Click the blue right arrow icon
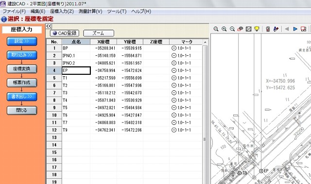The image size is (311, 184). click(295, 29)
